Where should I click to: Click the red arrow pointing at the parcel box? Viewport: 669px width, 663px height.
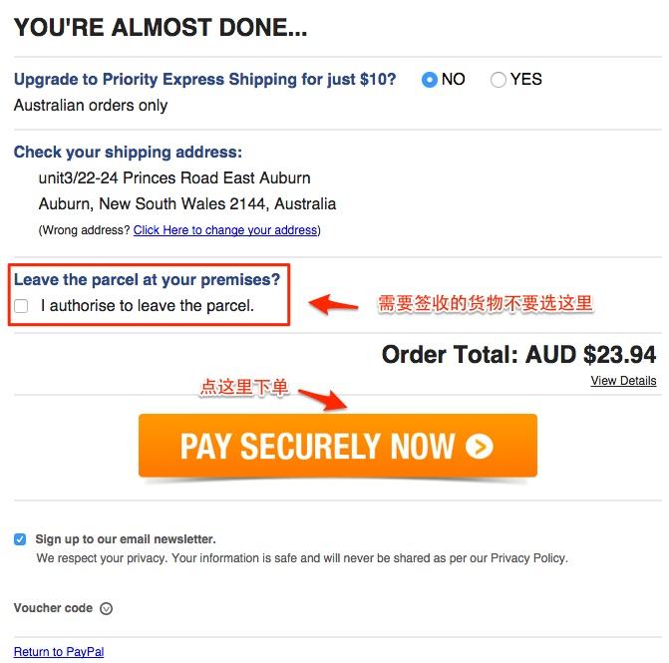click(333, 304)
